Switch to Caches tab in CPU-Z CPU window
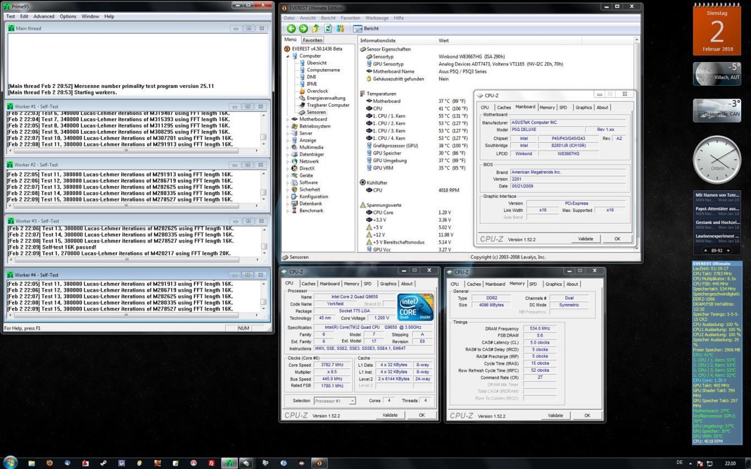751x469 pixels. click(x=308, y=284)
